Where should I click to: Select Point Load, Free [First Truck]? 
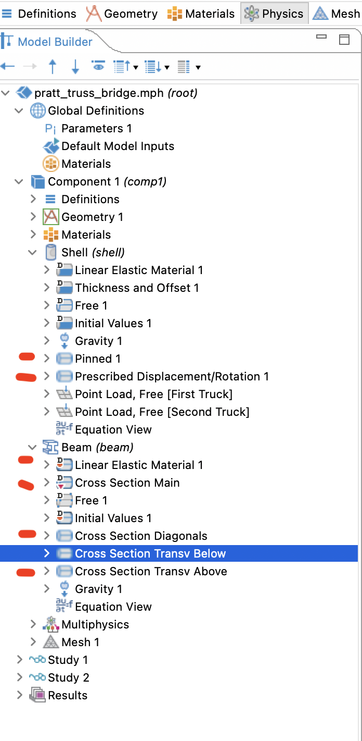[x=153, y=394]
